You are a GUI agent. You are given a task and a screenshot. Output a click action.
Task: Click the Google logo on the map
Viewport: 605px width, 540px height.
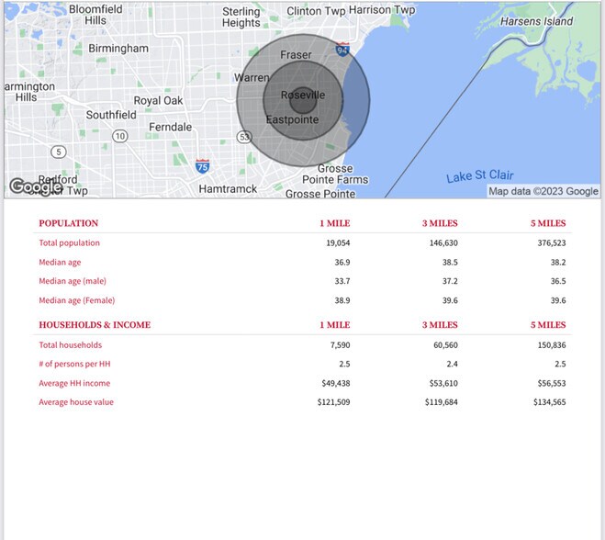(36, 187)
